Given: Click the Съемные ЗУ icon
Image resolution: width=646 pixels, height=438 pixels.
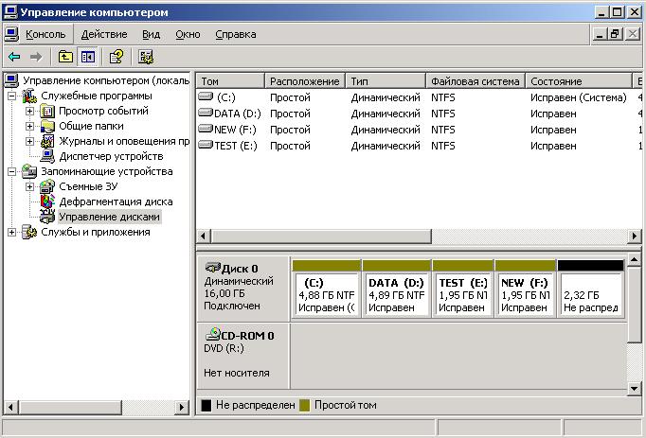Looking at the screenshot, I should click(47, 187).
